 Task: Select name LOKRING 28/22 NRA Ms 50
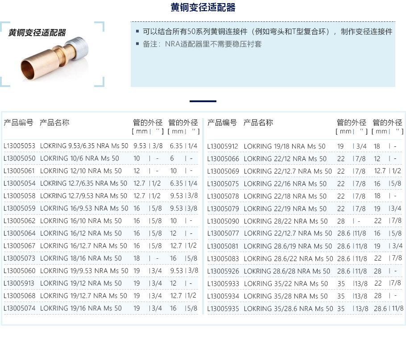(286, 221)
